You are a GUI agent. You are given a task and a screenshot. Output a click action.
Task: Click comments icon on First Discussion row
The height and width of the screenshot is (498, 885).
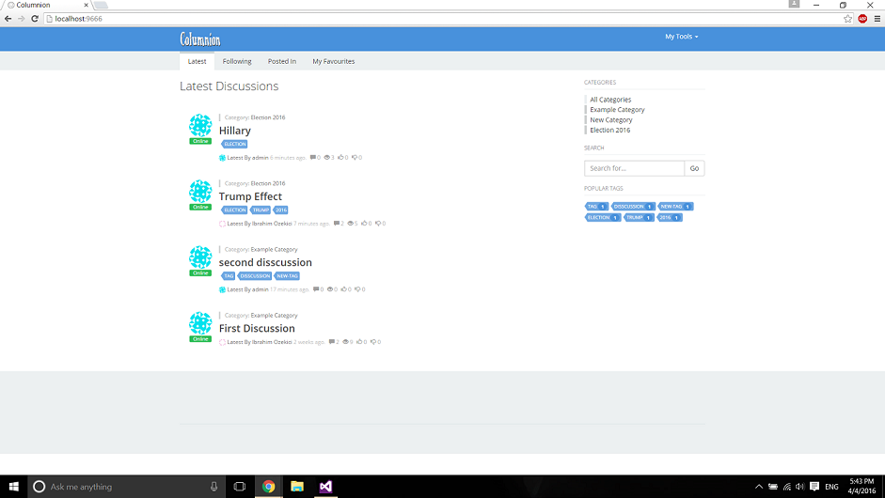pyautogui.click(x=332, y=342)
